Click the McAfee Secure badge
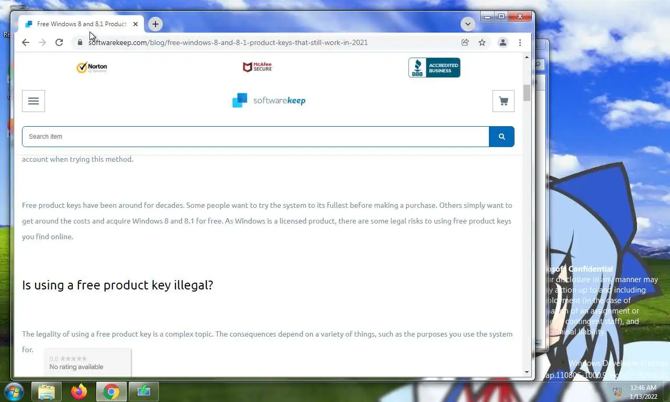Viewport: 670px width, 402px height. (x=258, y=67)
